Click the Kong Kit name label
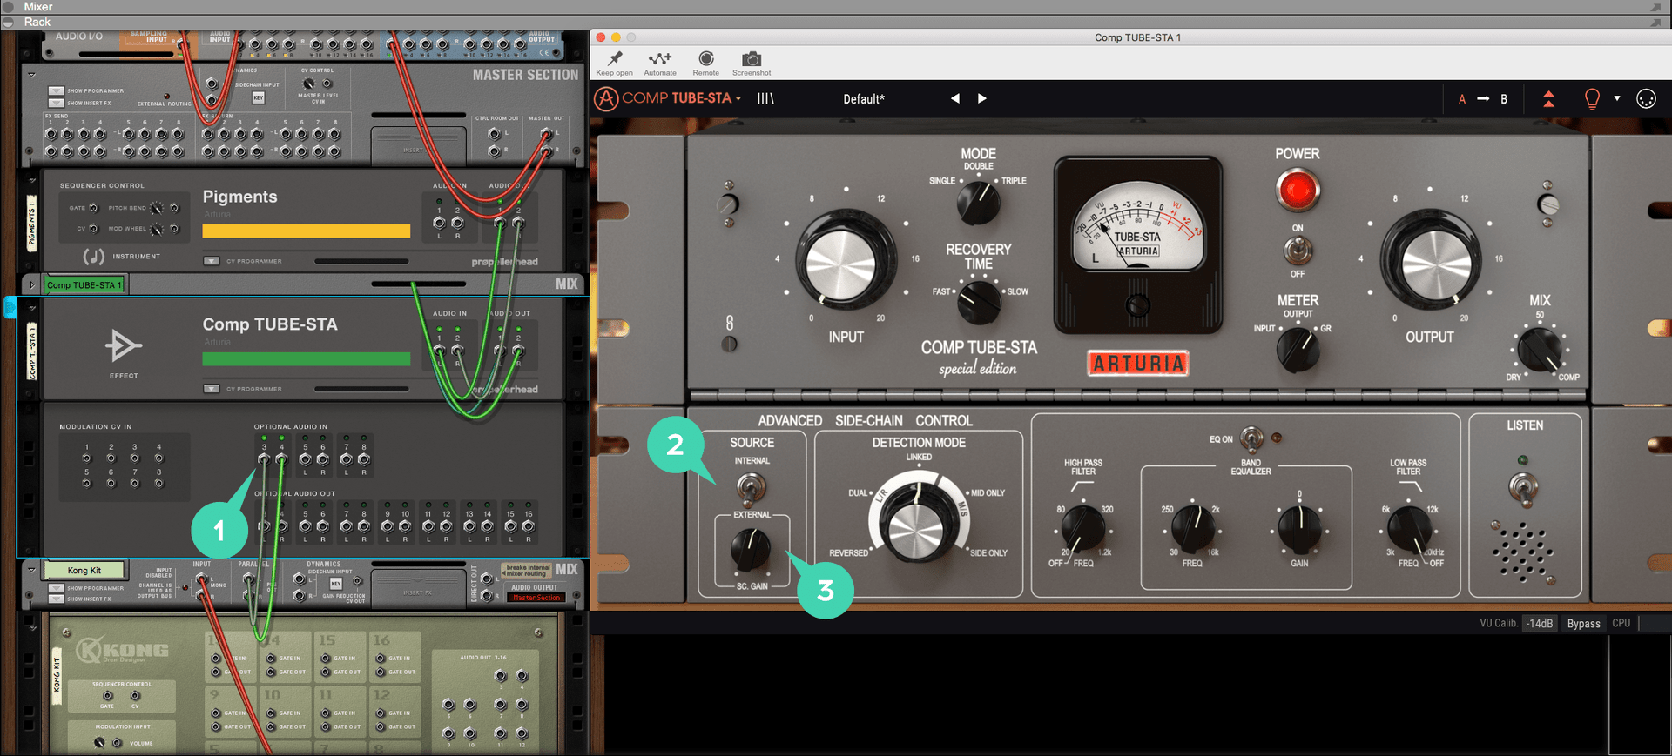The image size is (1672, 756). 84,571
